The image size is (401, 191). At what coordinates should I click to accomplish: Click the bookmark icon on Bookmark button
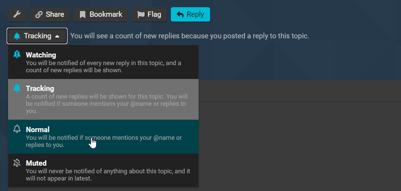[x=82, y=14]
